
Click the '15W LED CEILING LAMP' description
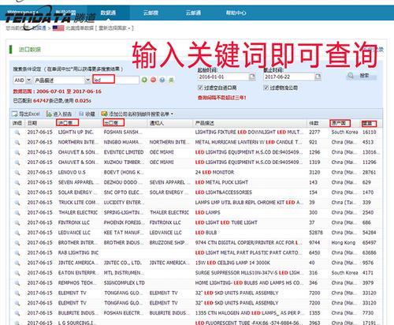pos(232,263)
